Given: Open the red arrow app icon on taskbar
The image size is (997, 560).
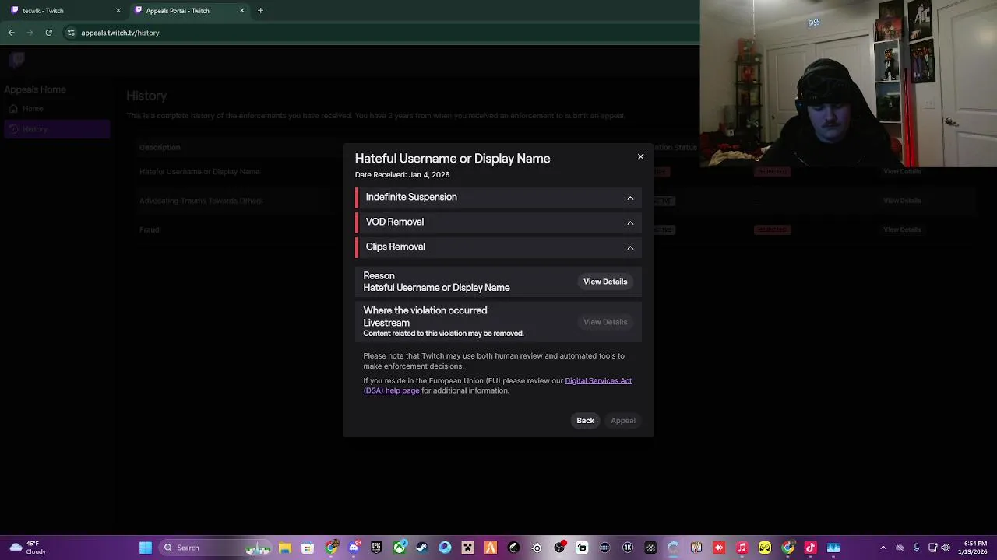Looking at the screenshot, I should pyautogui.click(x=719, y=548).
